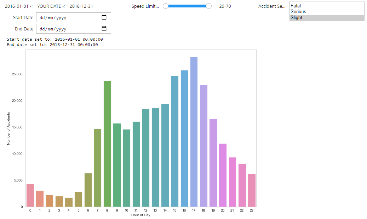Image resolution: width=367 pixels, height=219 pixels.
Task: Click the Hour of Day axis title
Action: click(141, 215)
